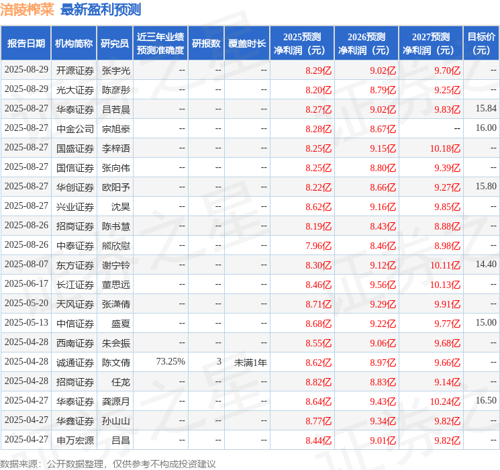Select analyst 宗旭豪 from 中金公司

point(116,128)
